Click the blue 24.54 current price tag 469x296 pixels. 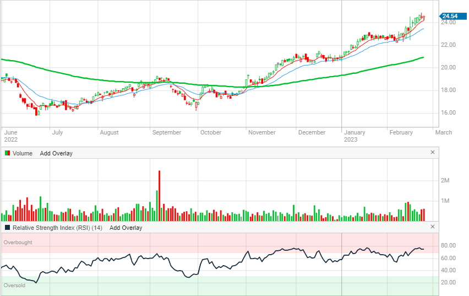pyautogui.click(x=450, y=15)
